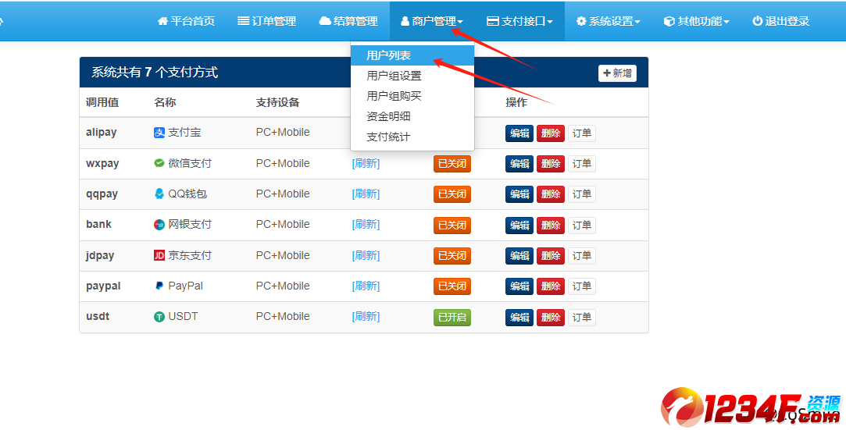This screenshot has width=846, height=430.
Task: View orders for wxpay row
Action: coord(582,164)
